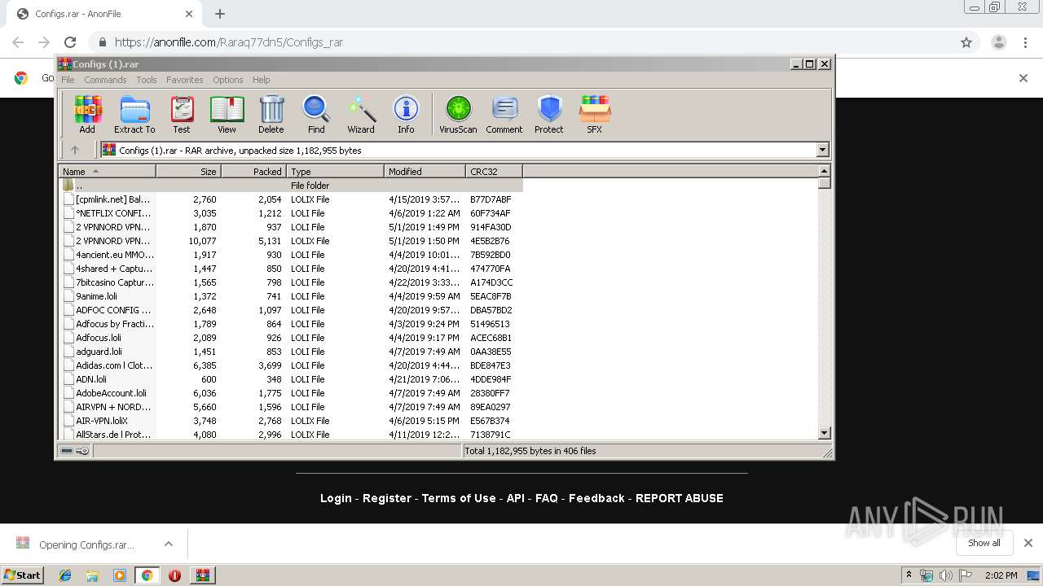
Task: Open Chrome three-dot menu
Action: click(x=1026, y=42)
